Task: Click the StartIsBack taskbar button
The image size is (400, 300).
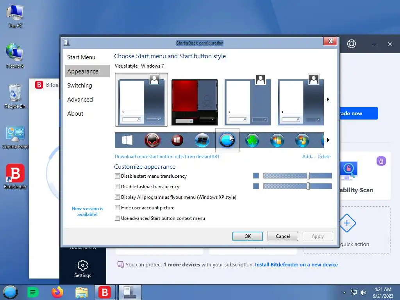Action: pyautogui.click(x=130, y=292)
